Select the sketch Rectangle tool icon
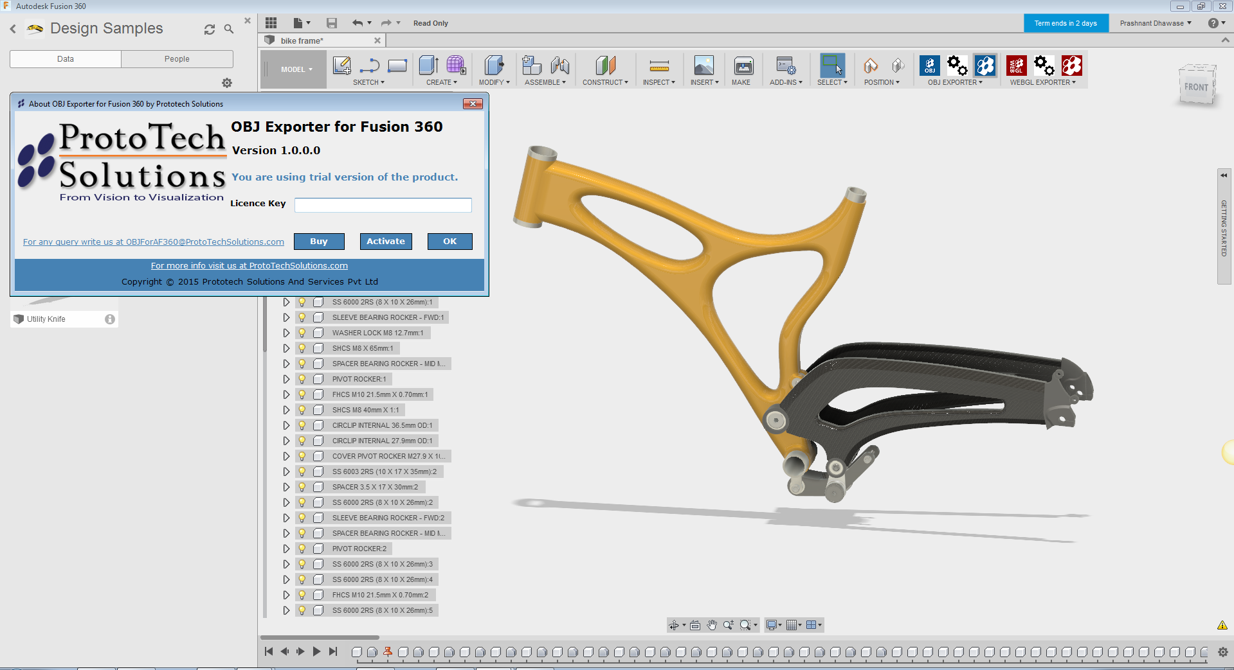Image resolution: width=1234 pixels, height=670 pixels. [x=397, y=66]
